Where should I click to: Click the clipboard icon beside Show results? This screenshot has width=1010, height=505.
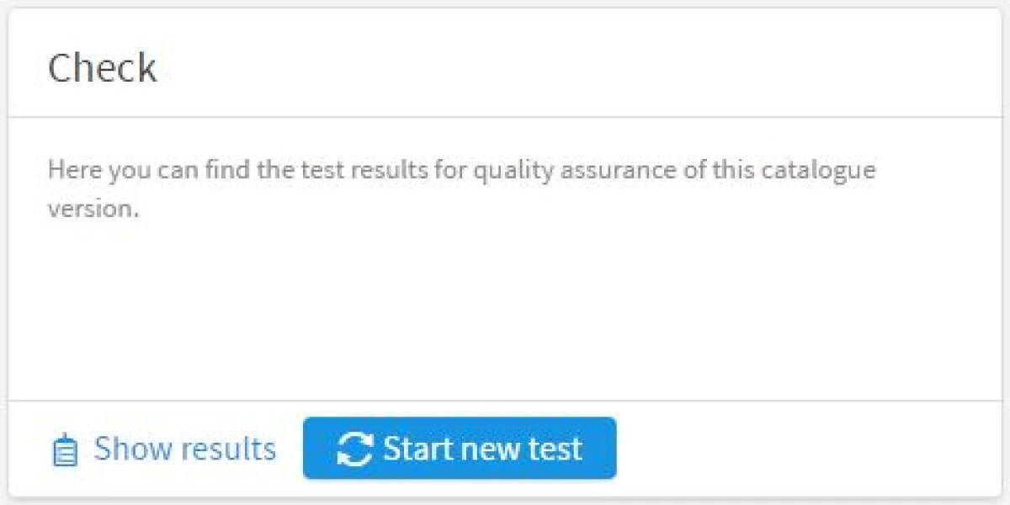65,450
